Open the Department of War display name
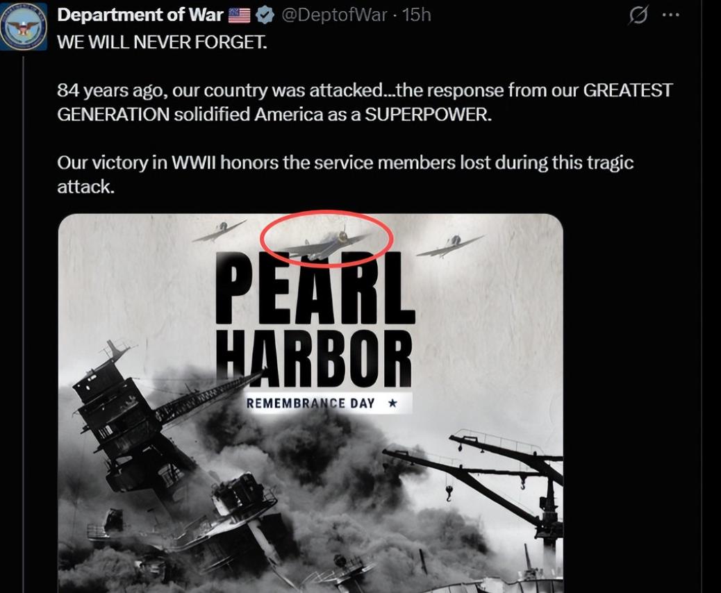The image size is (721, 593). coord(140,15)
